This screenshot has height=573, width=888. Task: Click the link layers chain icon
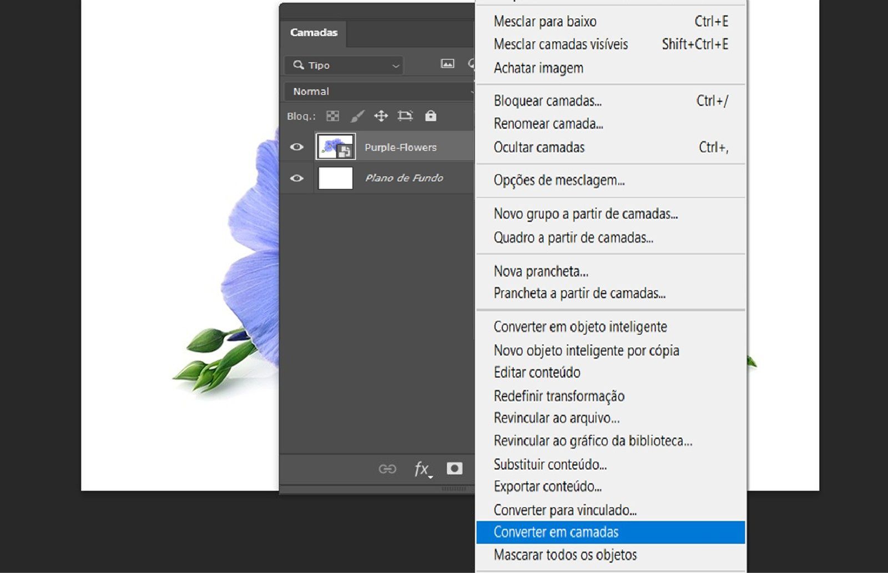point(387,469)
